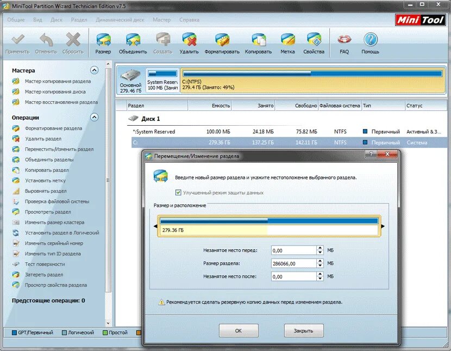Increase Незанятое место перед with up spinner

coord(320,248)
